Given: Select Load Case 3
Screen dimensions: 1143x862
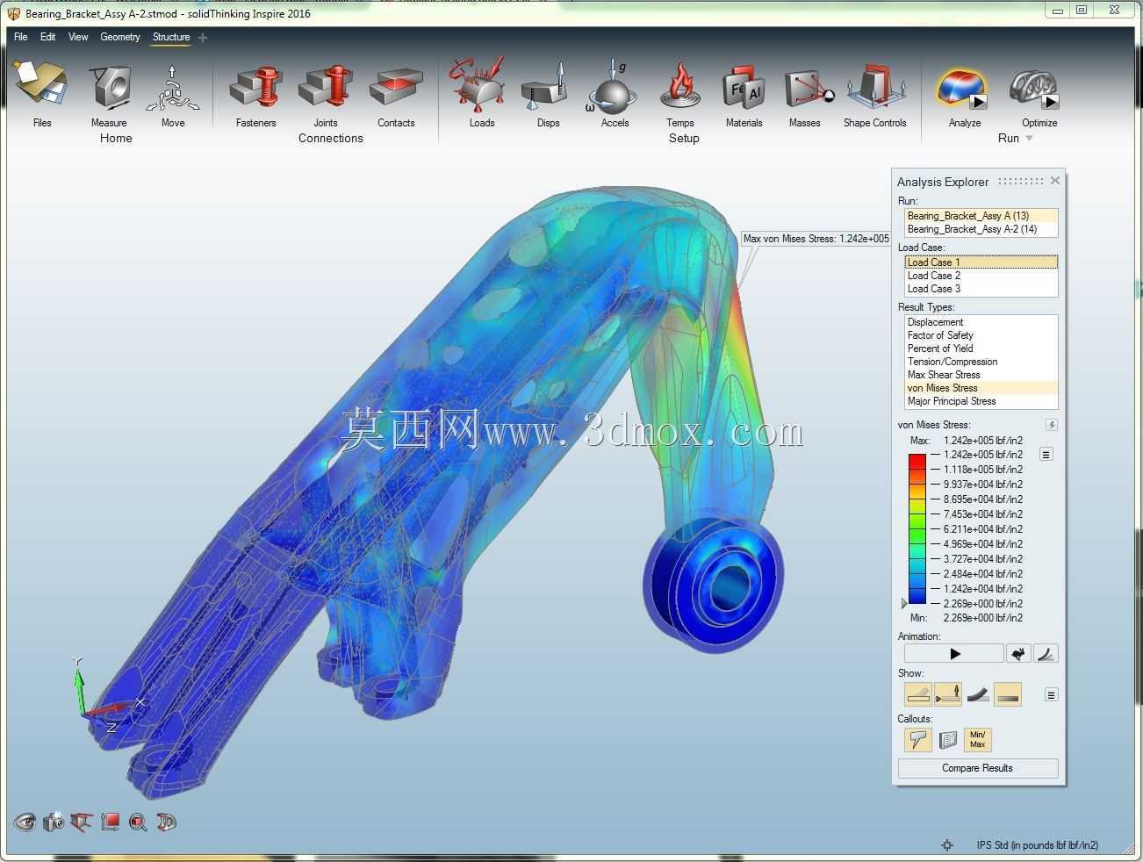Looking at the screenshot, I should 981,289.
